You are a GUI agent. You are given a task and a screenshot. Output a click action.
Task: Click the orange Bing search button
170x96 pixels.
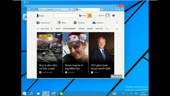90,16
